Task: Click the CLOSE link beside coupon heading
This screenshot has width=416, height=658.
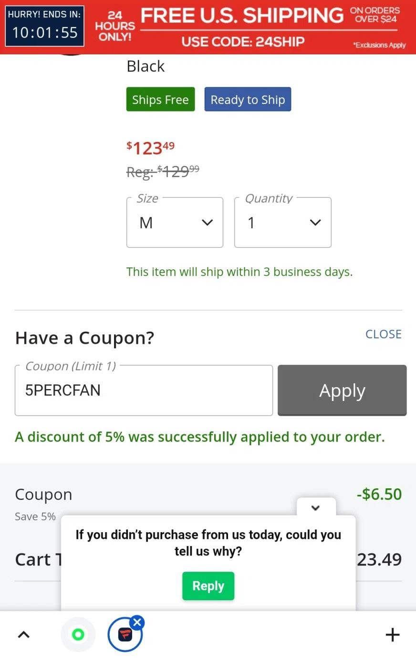Action: (383, 334)
